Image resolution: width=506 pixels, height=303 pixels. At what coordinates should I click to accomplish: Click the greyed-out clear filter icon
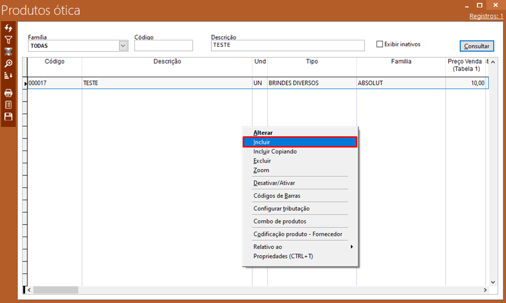coord(8,52)
